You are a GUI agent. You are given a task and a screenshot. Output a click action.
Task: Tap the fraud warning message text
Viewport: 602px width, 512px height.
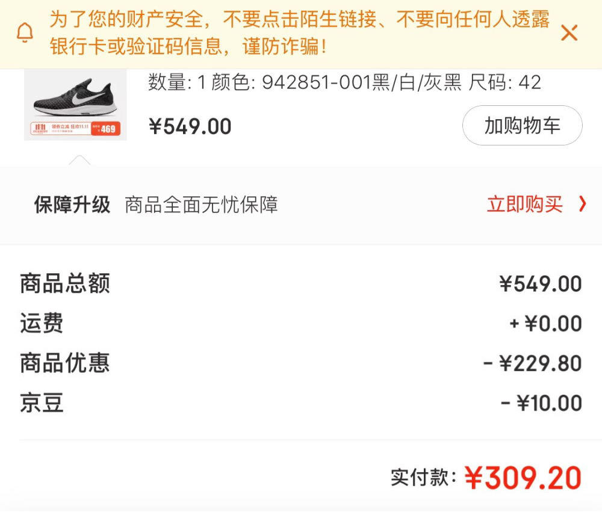click(x=299, y=32)
